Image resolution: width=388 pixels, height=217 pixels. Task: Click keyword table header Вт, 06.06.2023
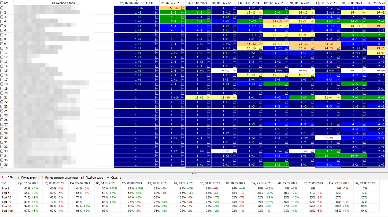pyautogui.click(x=172, y=3)
